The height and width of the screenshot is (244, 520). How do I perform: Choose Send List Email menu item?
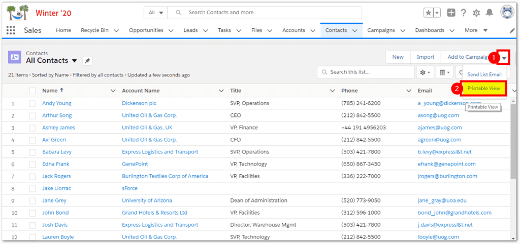(x=484, y=74)
